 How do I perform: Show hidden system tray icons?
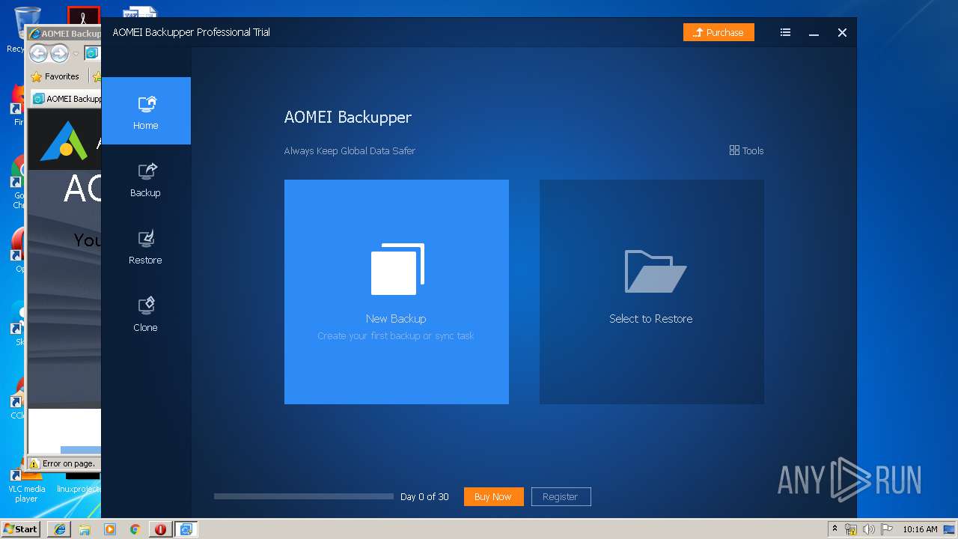[x=835, y=529]
